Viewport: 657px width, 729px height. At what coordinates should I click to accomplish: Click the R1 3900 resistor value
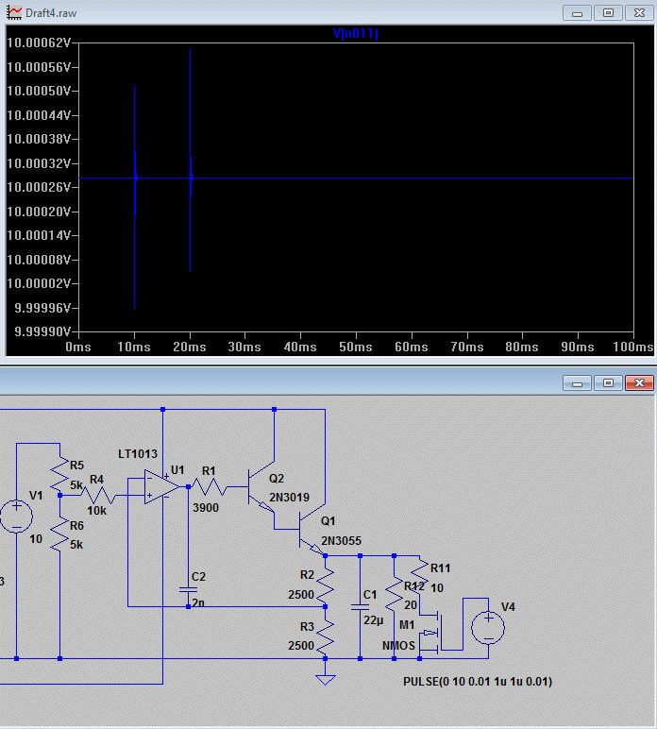click(x=204, y=507)
